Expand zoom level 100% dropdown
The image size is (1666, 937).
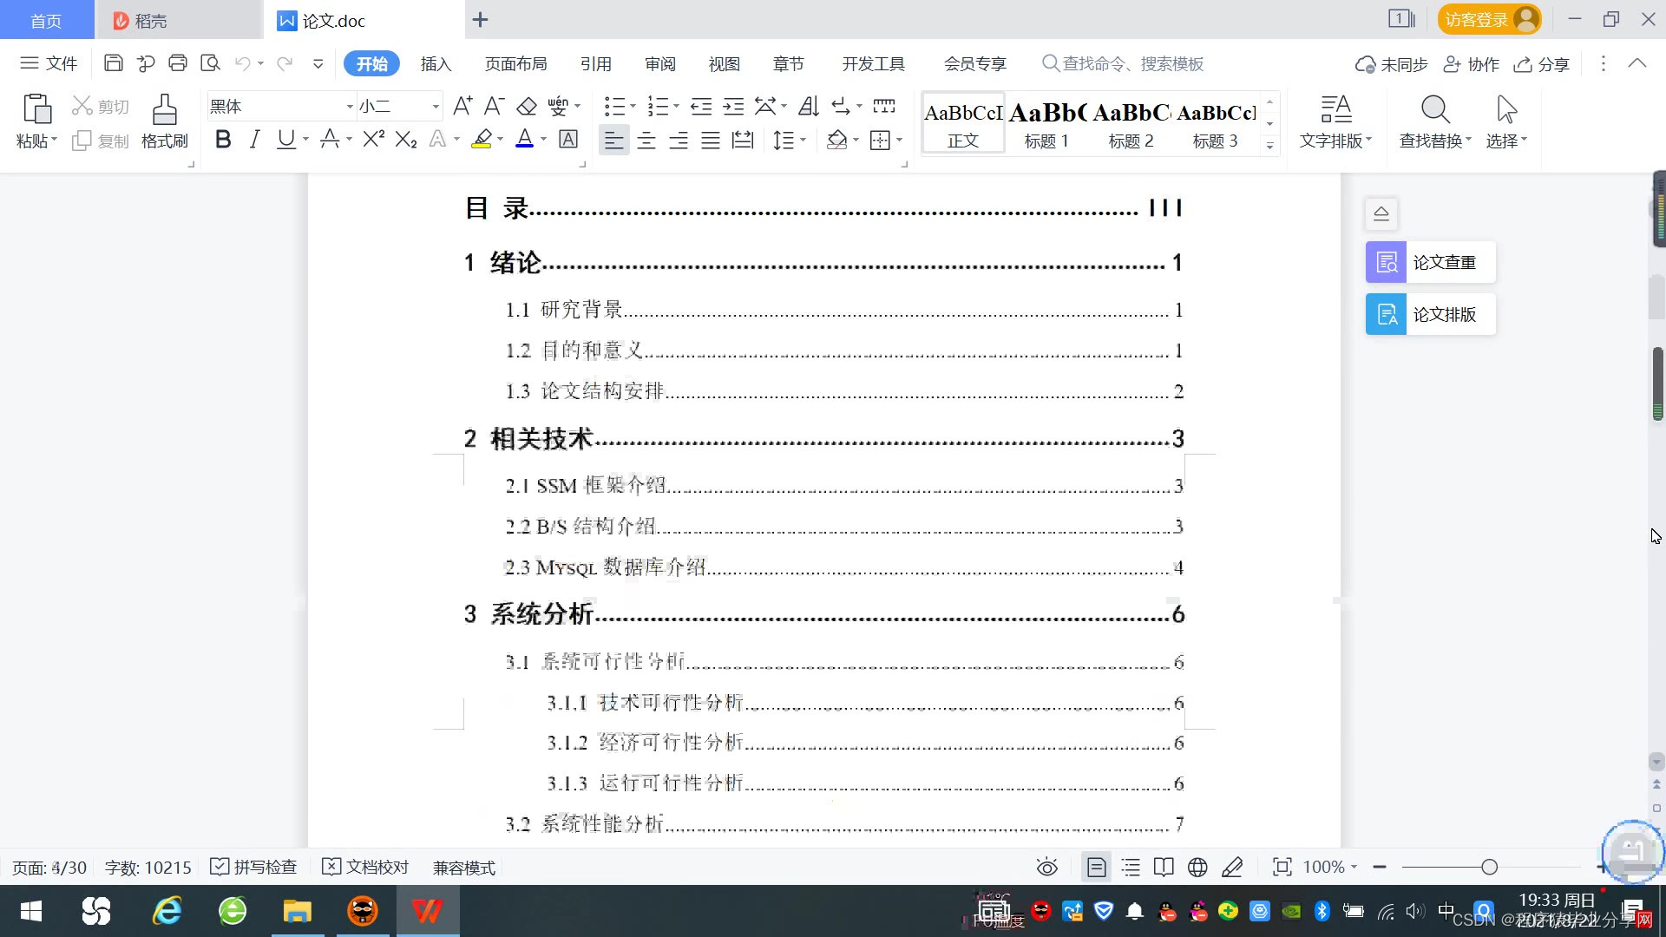pos(1354,868)
